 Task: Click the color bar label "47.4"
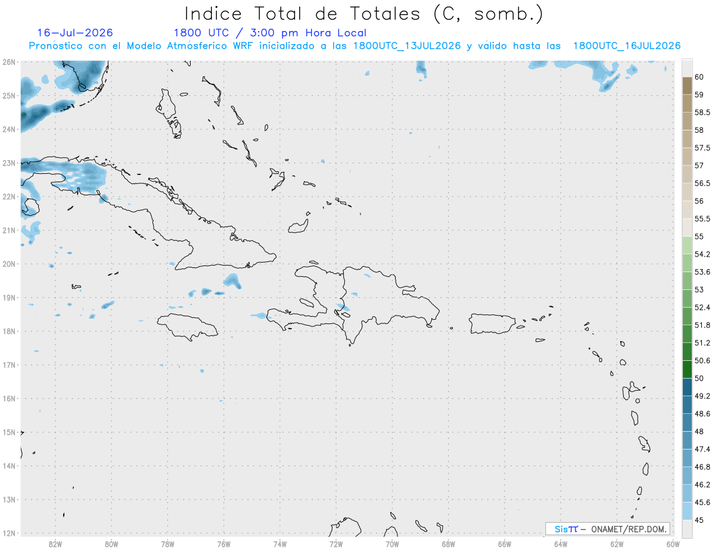click(x=702, y=449)
